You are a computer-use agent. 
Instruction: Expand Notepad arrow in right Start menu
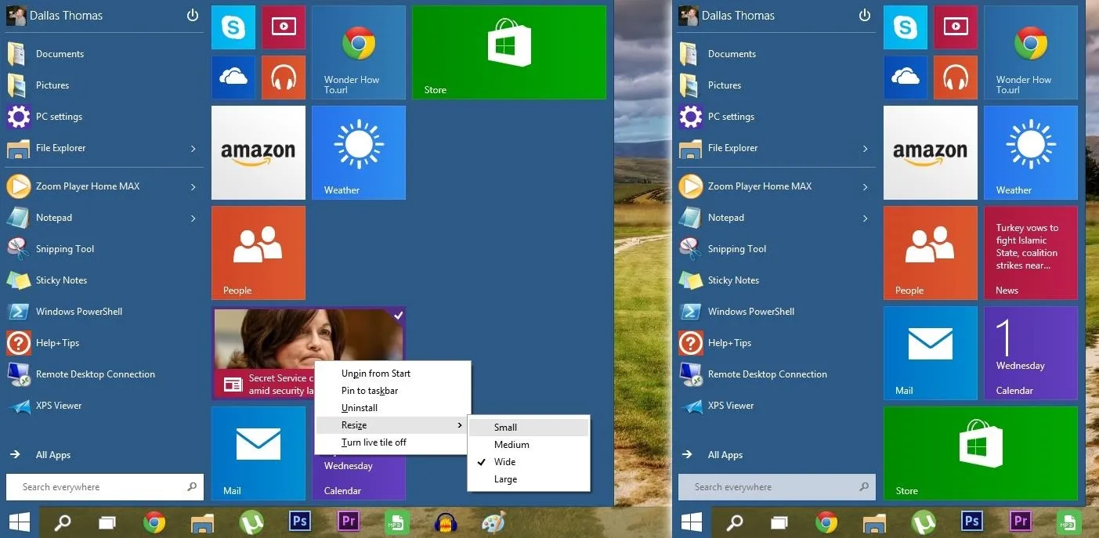click(866, 218)
